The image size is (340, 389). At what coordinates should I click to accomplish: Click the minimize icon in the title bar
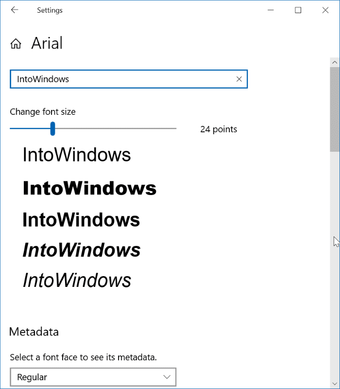coord(271,10)
